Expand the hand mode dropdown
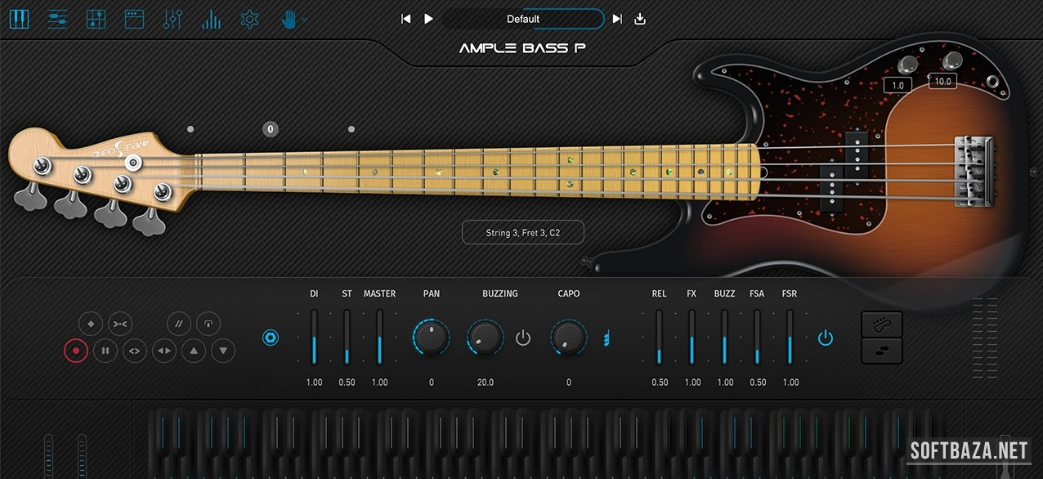The width and height of the screenshot is (1043, 479). point(304,19)
